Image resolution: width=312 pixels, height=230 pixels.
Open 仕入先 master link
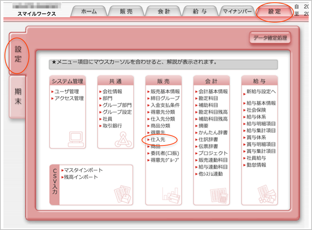click(158, 140)
